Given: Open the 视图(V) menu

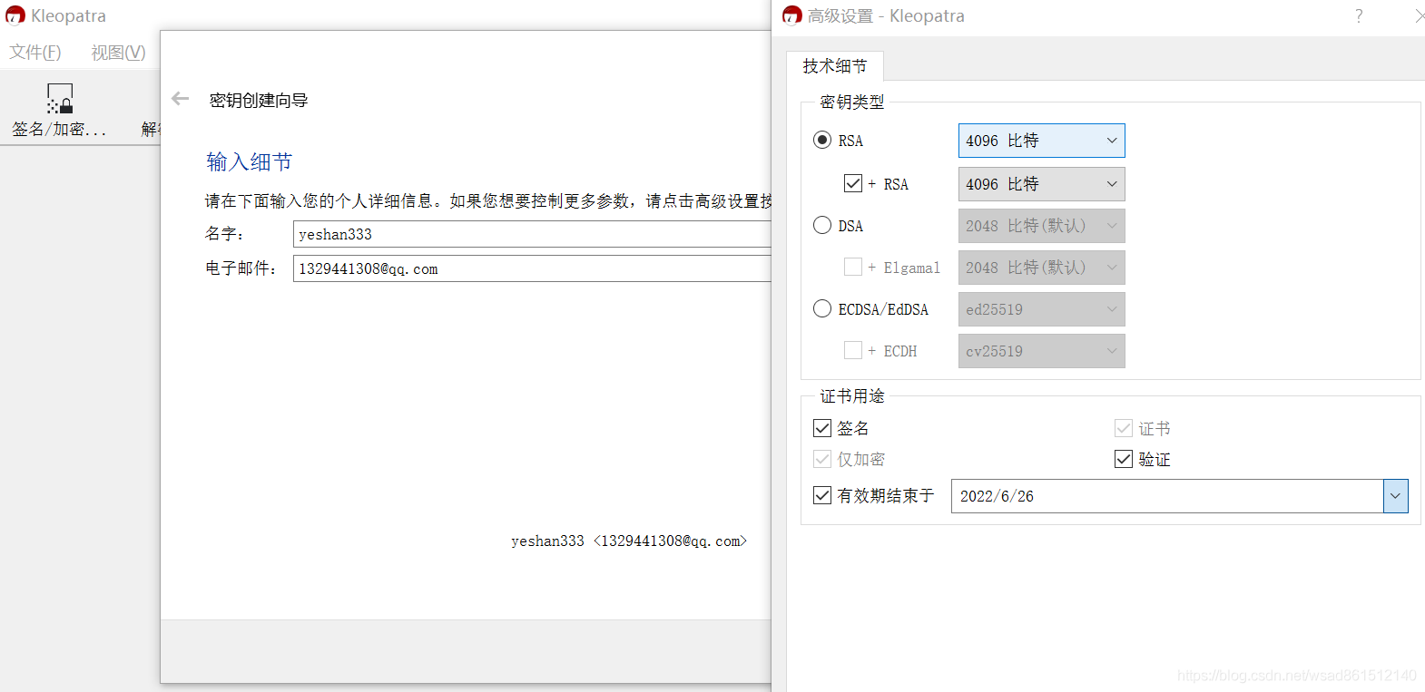Looking at the screenshot, I should point(118,53).
